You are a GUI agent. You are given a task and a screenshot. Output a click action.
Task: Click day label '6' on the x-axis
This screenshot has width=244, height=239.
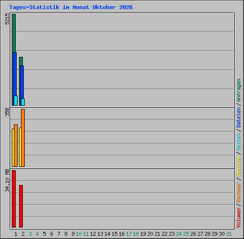[51, 234]
